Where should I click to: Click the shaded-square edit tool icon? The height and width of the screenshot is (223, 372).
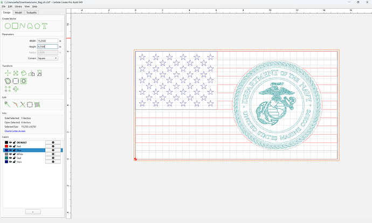pos(37,104)
